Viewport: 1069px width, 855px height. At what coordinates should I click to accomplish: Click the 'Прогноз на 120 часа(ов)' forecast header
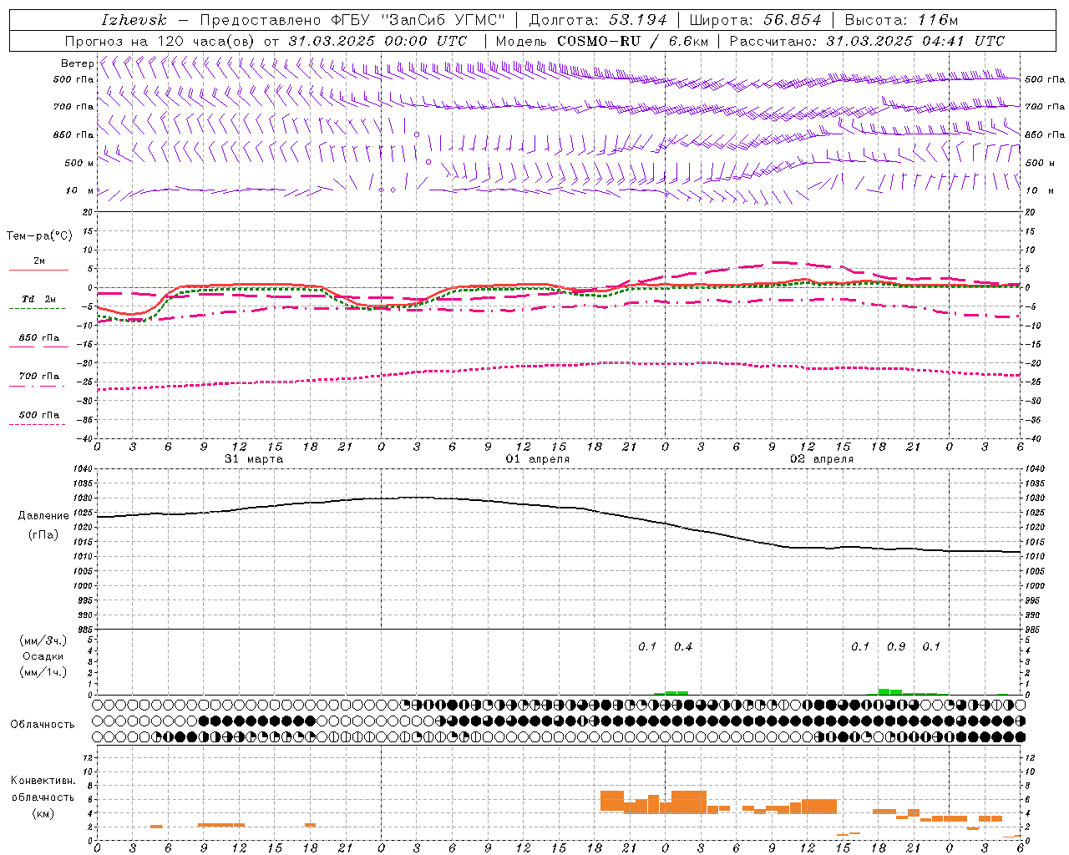[x=160, y=41]
